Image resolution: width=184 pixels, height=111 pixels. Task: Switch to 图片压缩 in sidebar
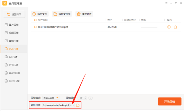coord(14,25)
